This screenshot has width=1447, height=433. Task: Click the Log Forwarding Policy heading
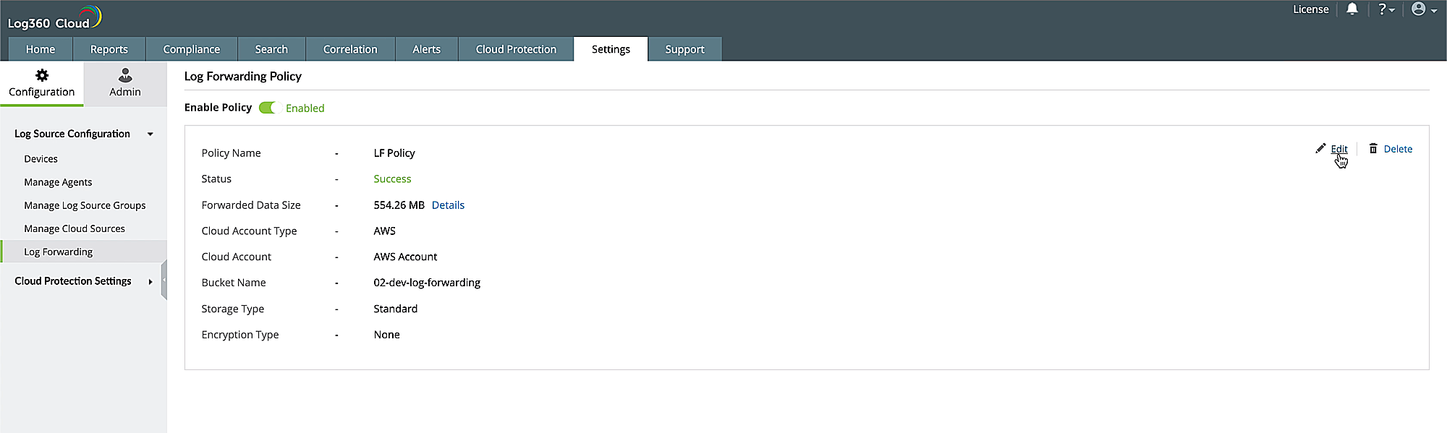point(242,77)
